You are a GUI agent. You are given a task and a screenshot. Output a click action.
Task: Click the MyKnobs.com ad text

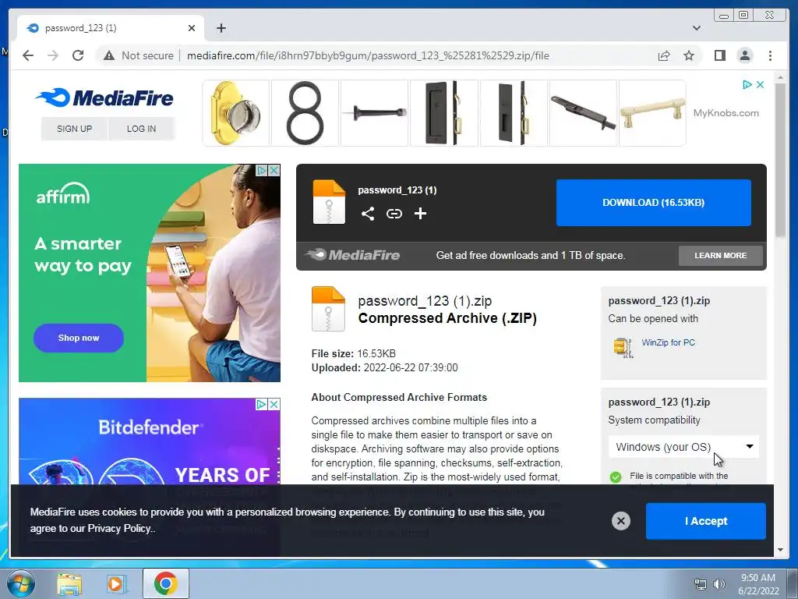tap(726, 113)
